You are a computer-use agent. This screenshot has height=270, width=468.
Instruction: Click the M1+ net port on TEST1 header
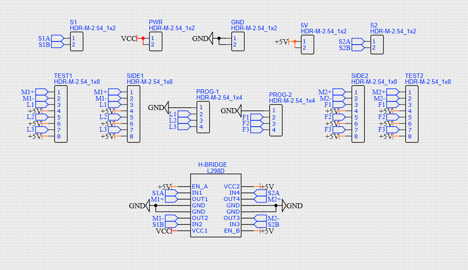click(35, 92)
